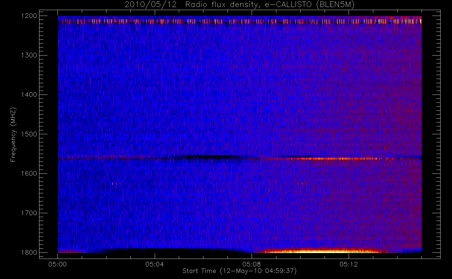This screenshot has height=279, width=452.
Task: Click the 1500 frequency tick label
Action: click(29, 134)
